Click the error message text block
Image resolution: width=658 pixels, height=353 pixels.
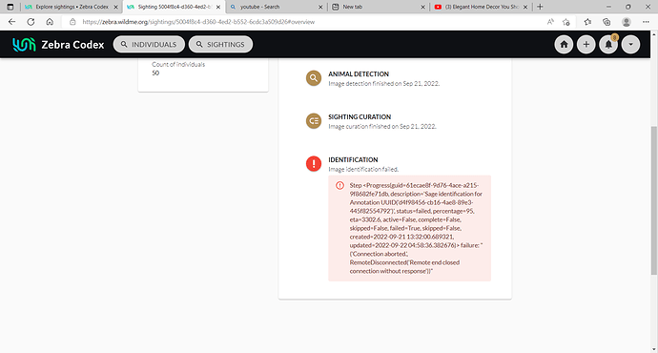(416, 228)
